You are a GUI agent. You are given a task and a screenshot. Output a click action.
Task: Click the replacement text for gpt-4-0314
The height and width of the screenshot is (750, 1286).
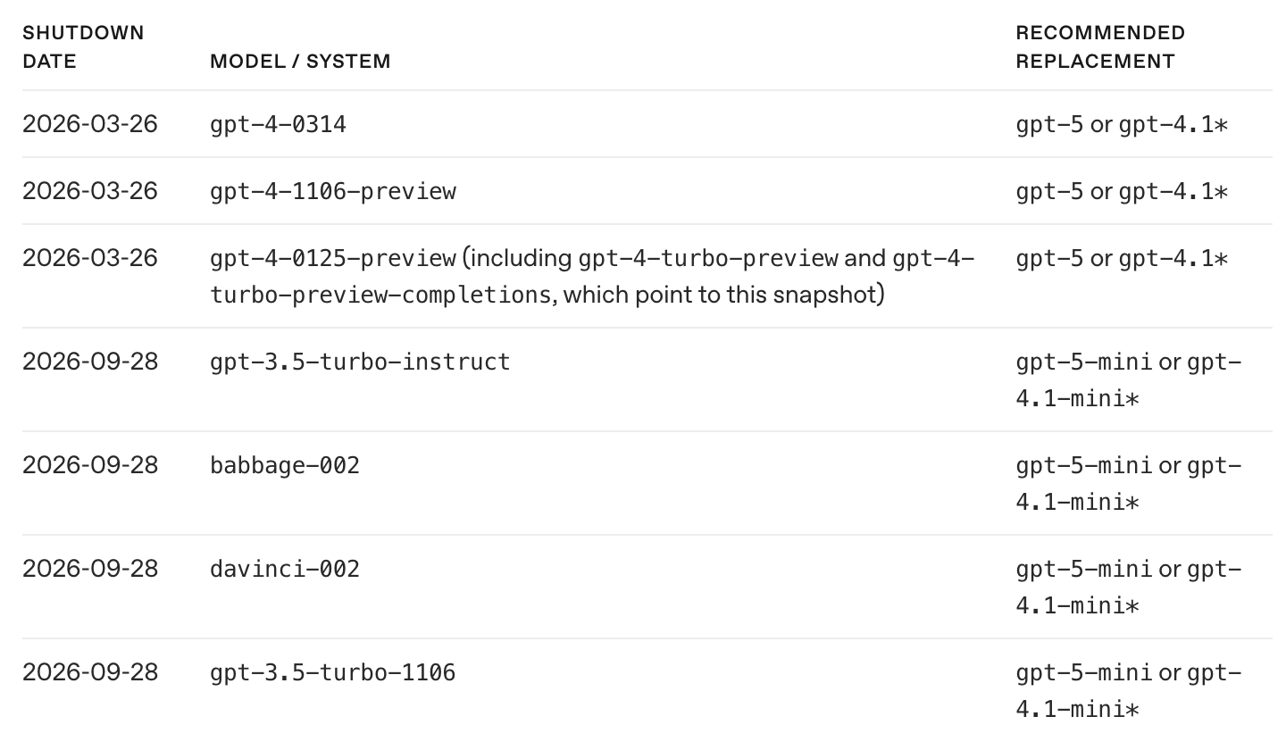click(1122, 124)
